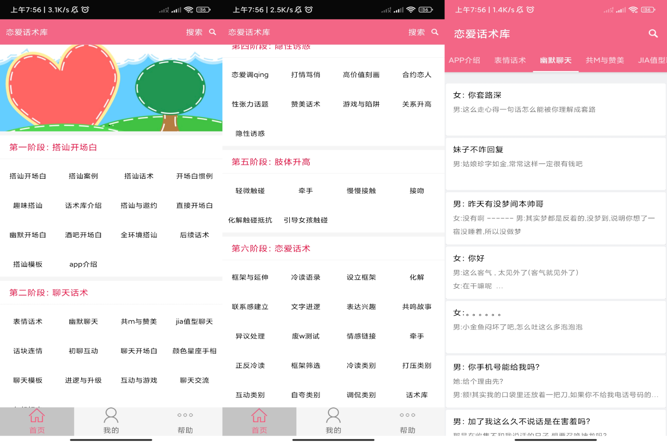Switch to the APP介绍 tab

click(464, 60)
